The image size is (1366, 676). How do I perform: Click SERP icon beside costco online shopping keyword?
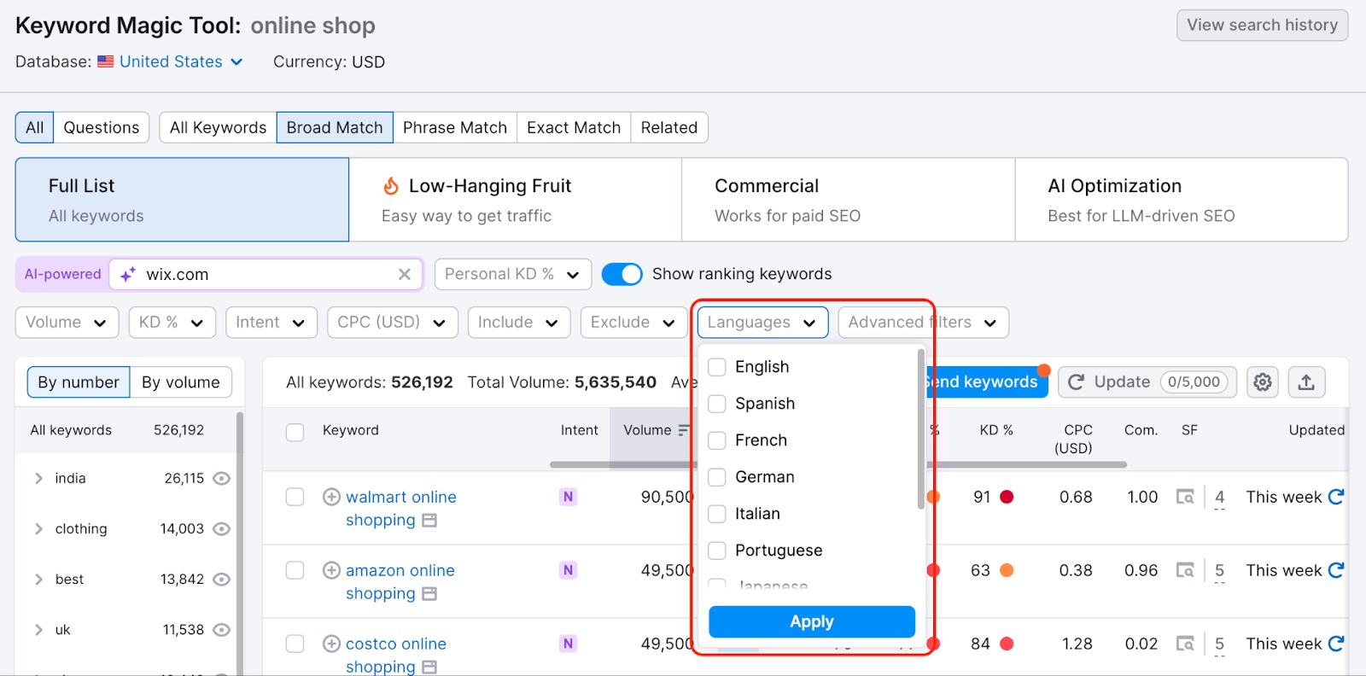429,667
